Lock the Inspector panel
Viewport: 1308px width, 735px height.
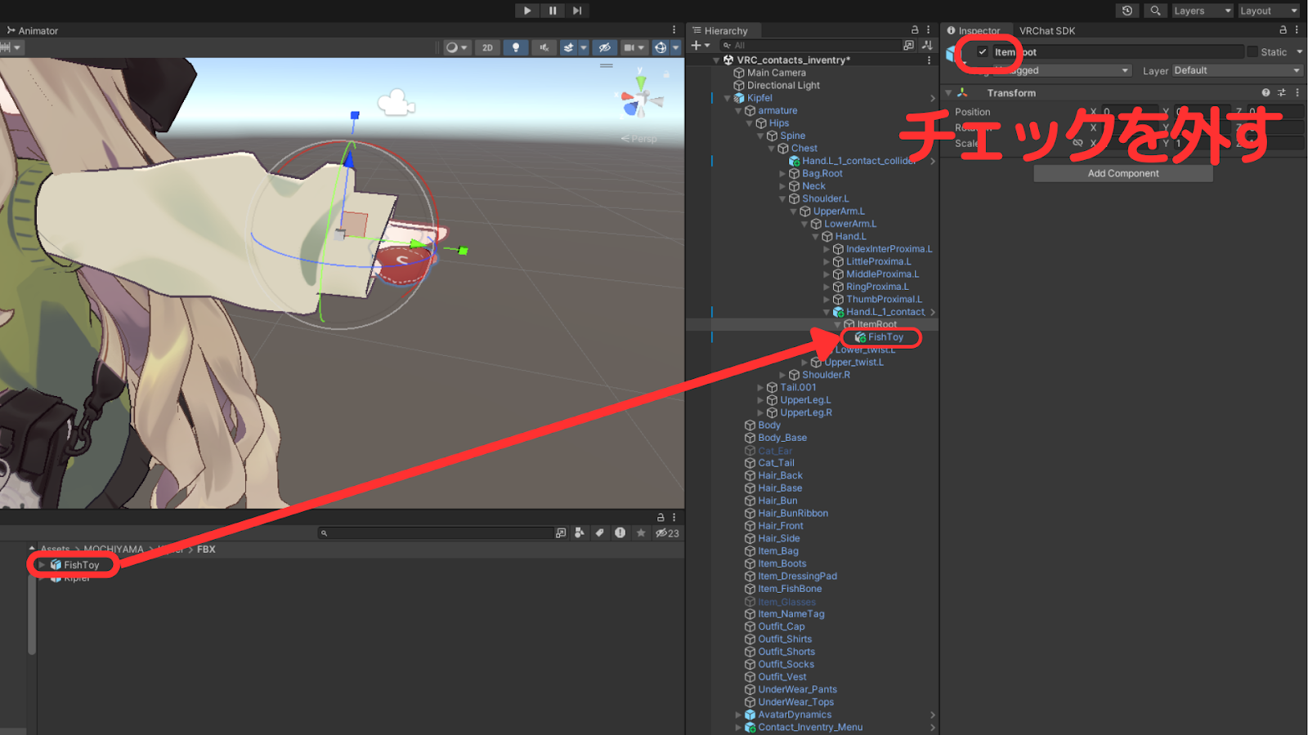1283,30
